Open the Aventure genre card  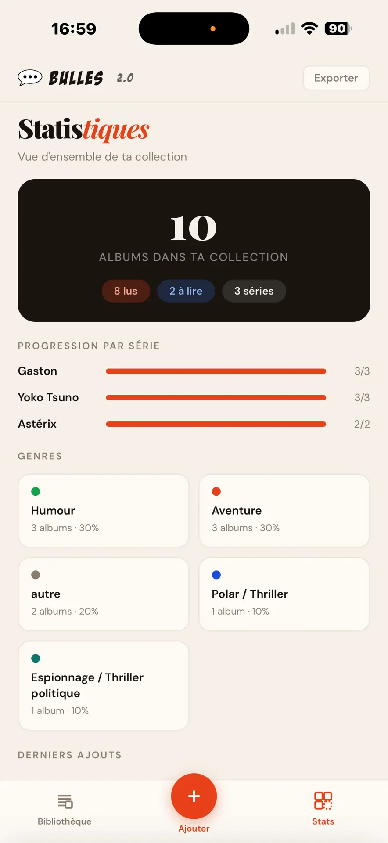[x=284, y=511]
